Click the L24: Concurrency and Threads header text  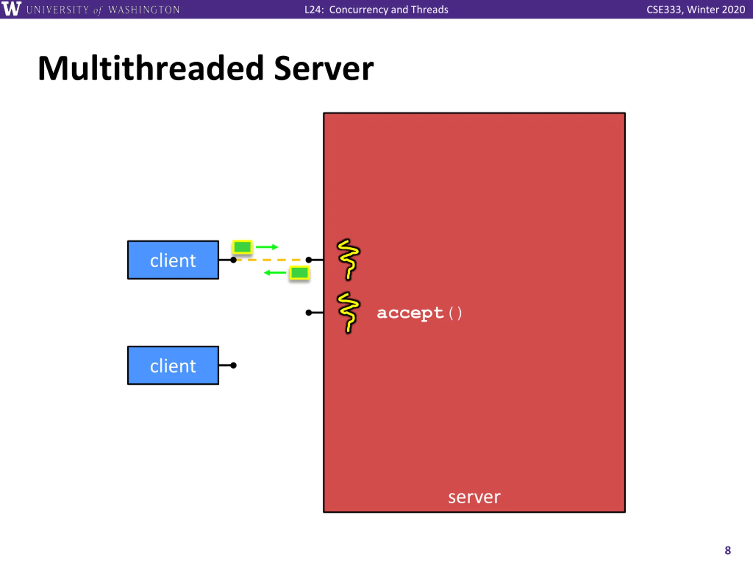(x=376, y=9)
